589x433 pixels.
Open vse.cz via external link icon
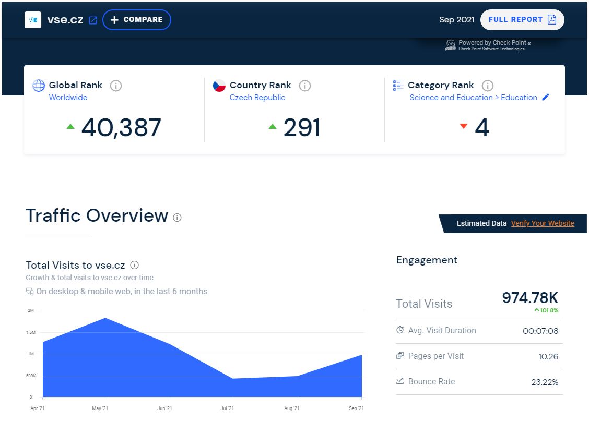point(93,20)
